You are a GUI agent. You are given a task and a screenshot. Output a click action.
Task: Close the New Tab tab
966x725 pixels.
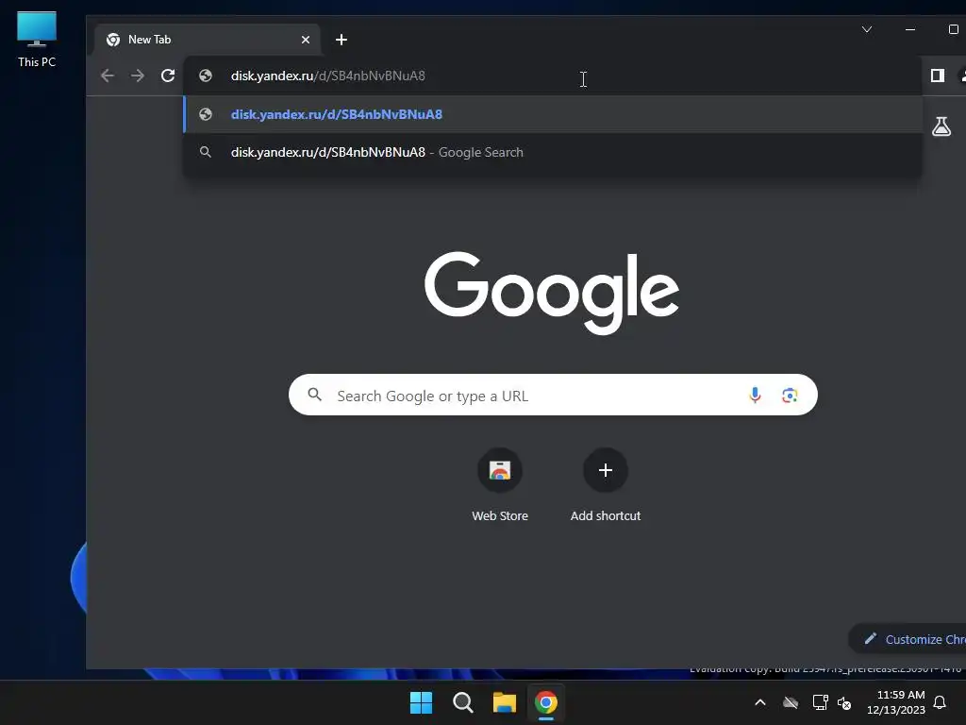click(306, 40)
